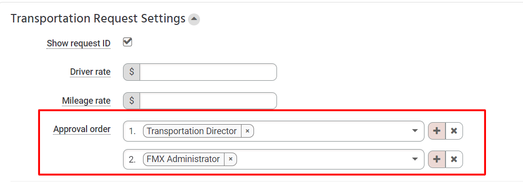The height and width of the screenshot is (182, 523).
Task: Click the dollar sign on Mileage rate
Action: 132,101
